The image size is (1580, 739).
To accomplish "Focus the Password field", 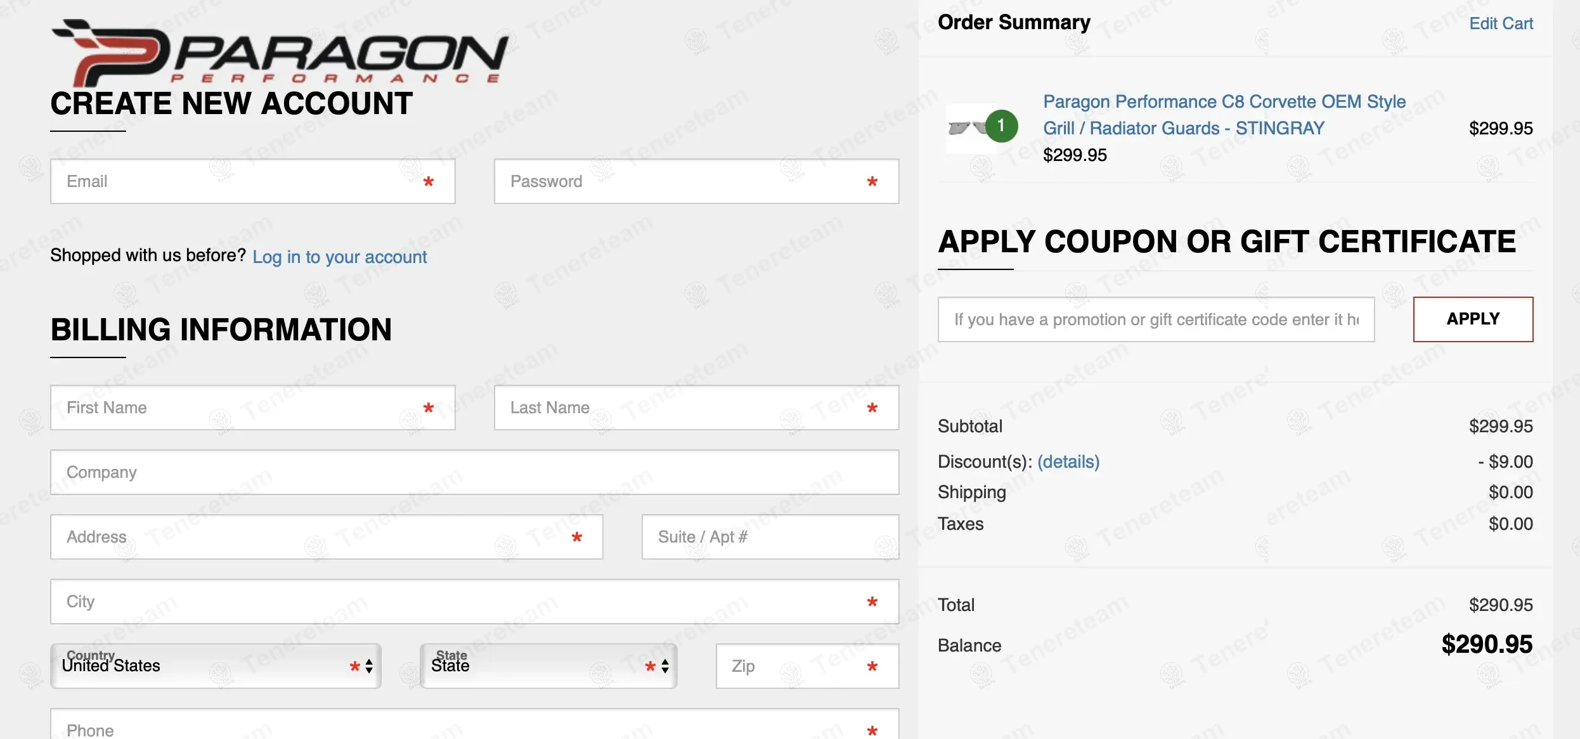I will 685,181.
